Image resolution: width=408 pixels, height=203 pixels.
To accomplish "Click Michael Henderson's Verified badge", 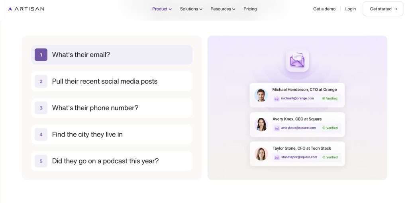I will tap(330, 98).
